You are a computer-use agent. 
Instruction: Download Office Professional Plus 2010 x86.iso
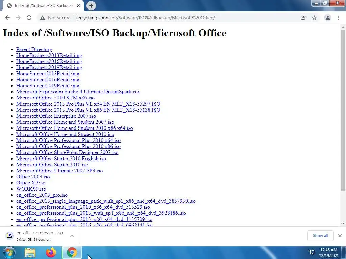point(68,146)
